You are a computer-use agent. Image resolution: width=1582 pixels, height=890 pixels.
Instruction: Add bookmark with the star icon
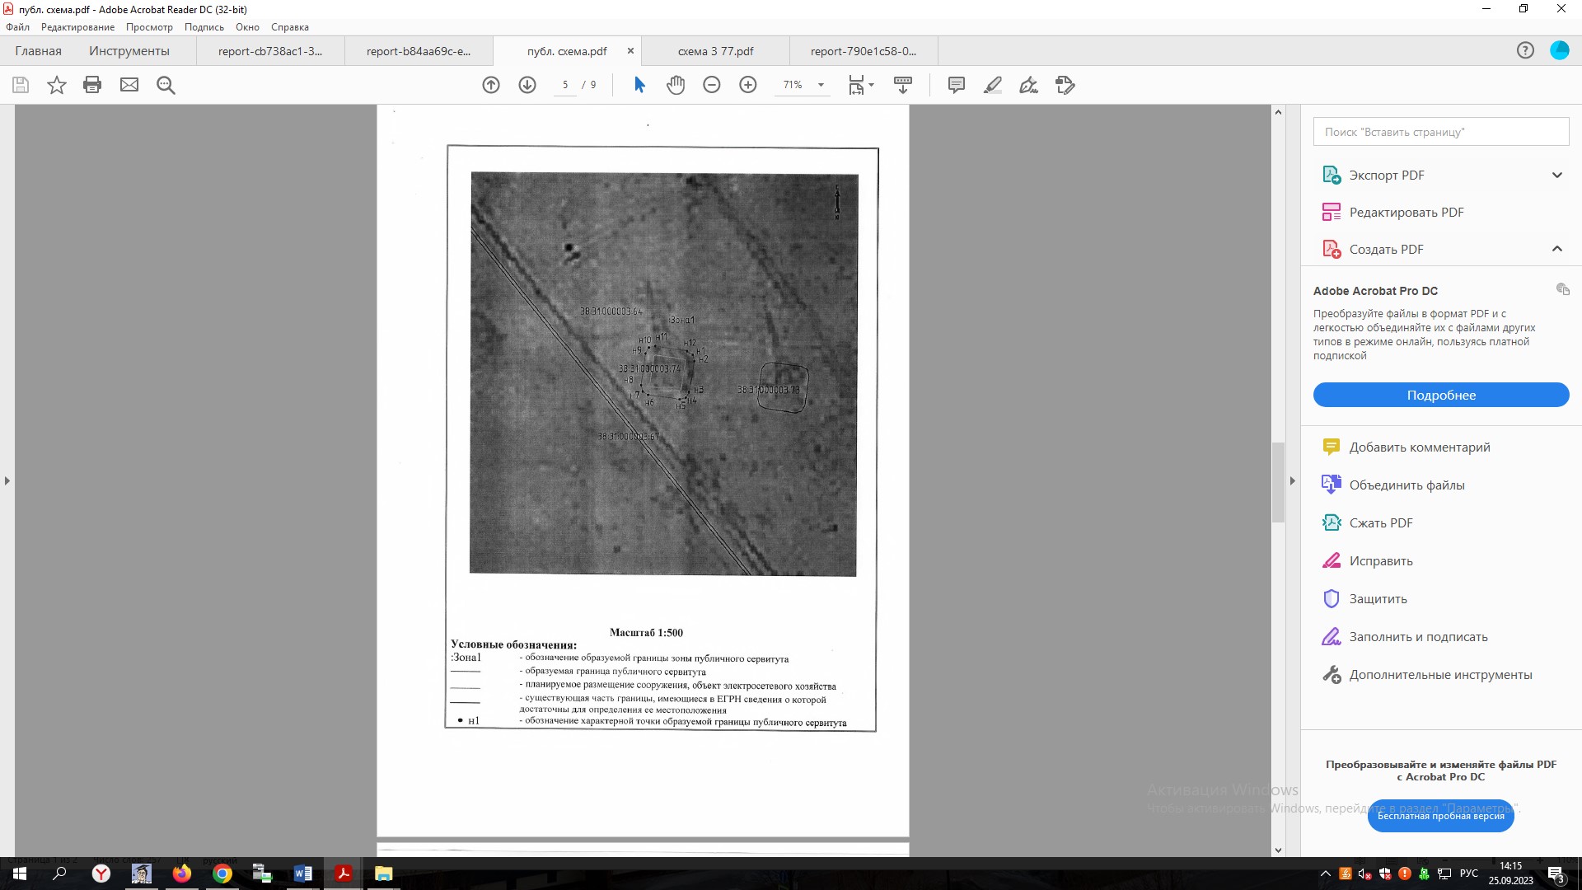pyautogui.click(x=57, y=85)
